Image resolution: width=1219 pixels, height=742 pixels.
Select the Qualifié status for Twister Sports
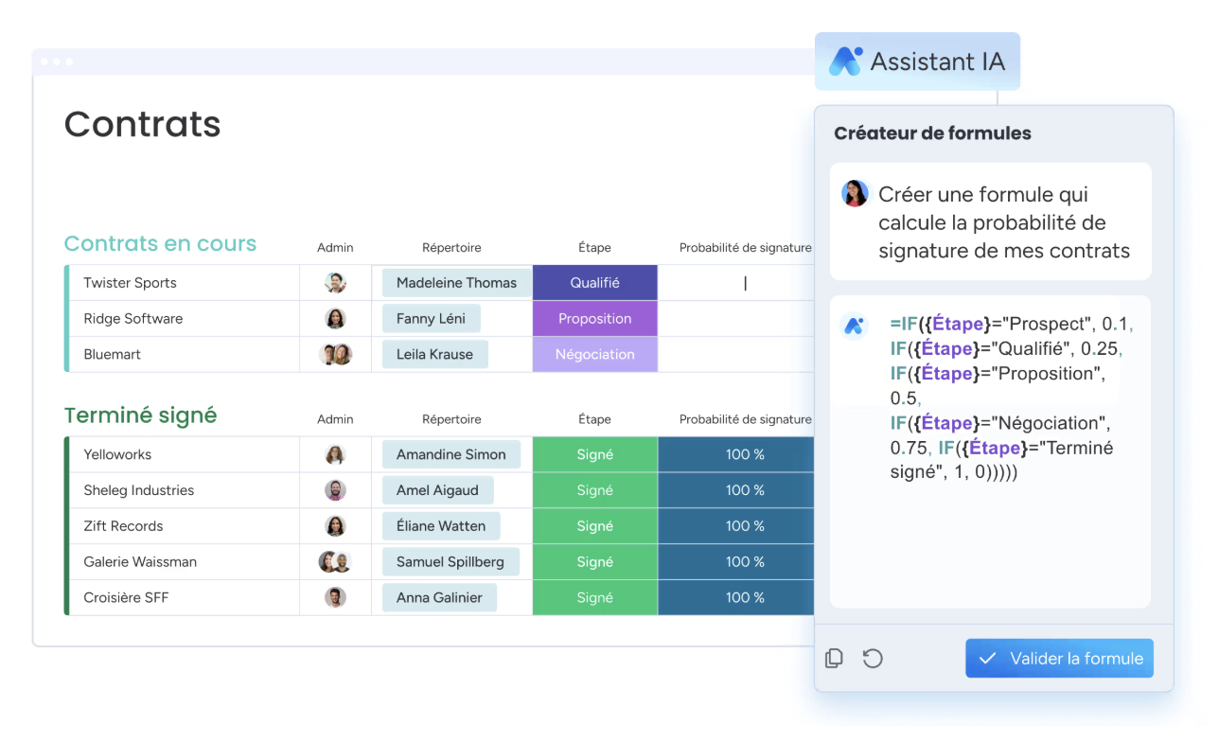coord(595,282)
